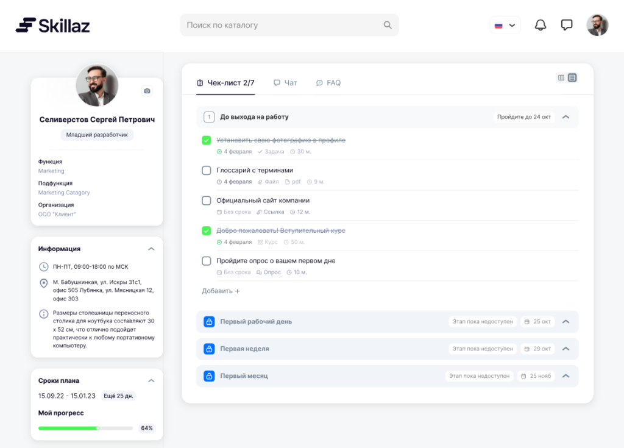The height and width of the screenshot is (448, 624).
Task: Click the 64% progress value
Action: pos(146,428)
